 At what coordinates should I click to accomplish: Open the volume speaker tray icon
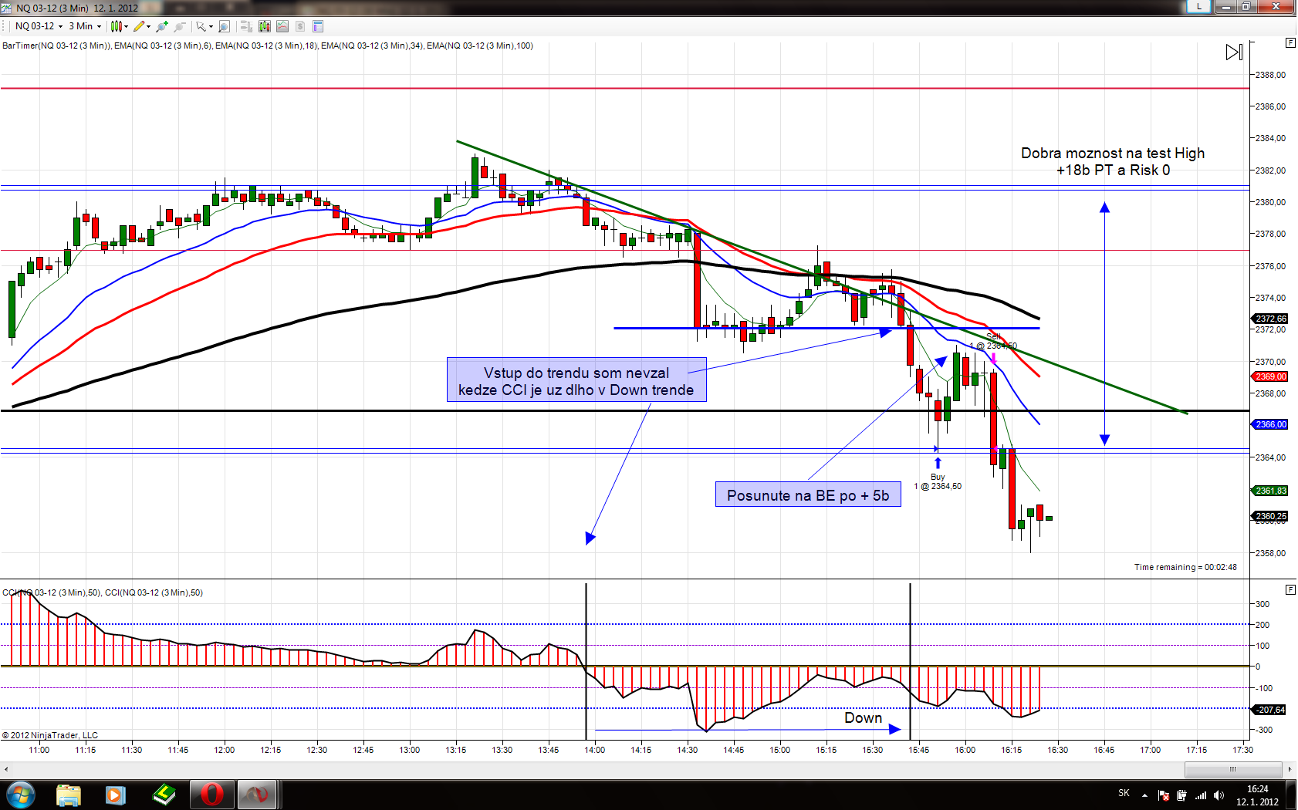pyautogui.click(x=1219, y=795)
